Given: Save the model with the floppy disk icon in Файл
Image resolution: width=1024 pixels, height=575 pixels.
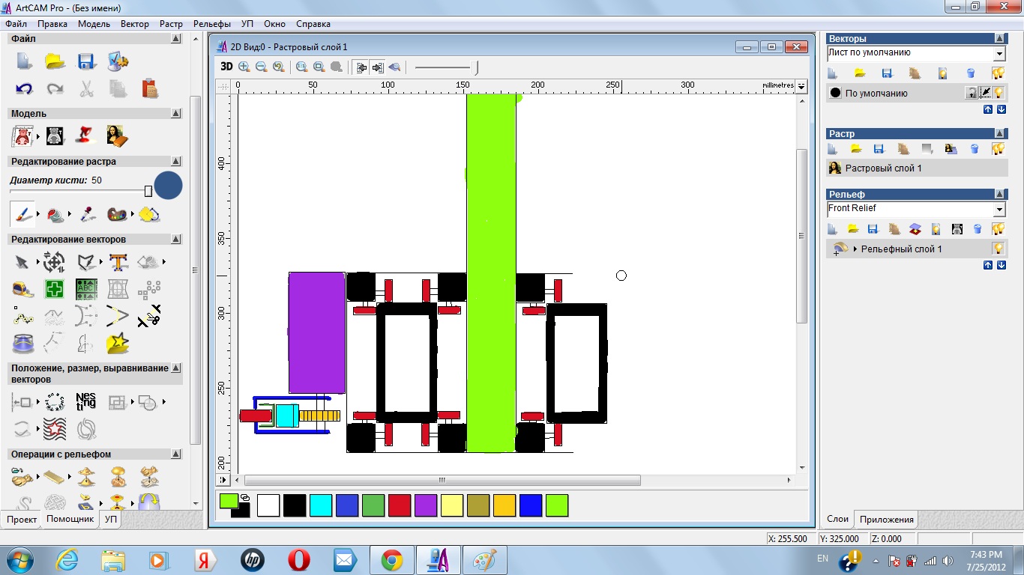Looking at the screenshot, I should (86, 61).
